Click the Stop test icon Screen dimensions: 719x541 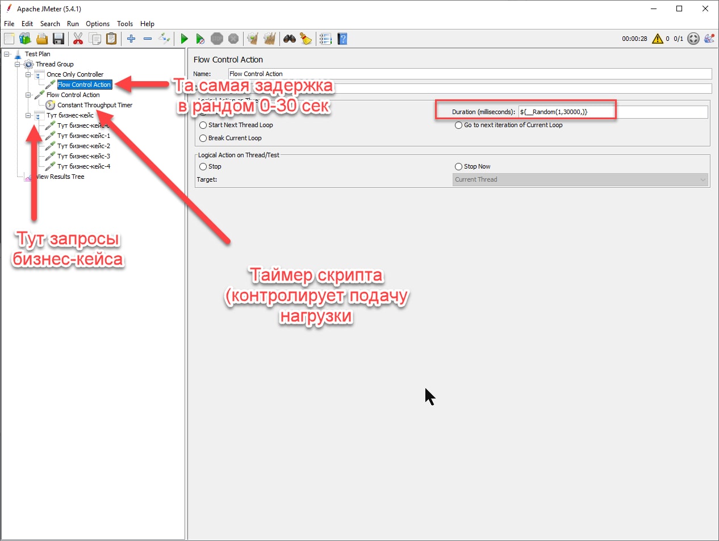point(217,39)
